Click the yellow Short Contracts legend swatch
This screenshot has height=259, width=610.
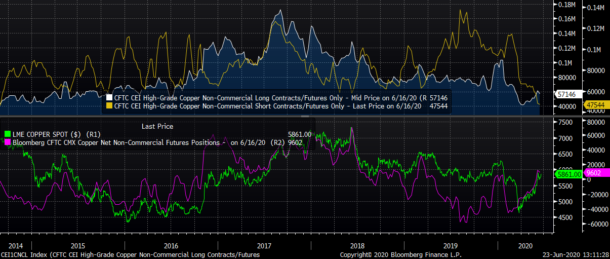(x=109, y=106)
